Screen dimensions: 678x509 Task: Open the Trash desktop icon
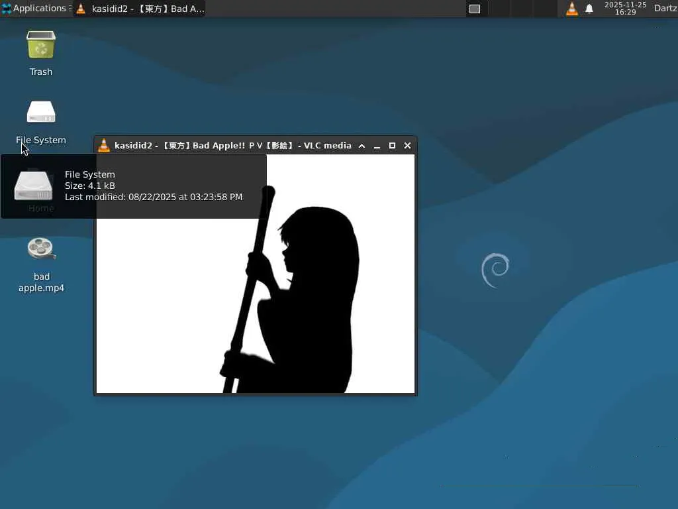coord(41,44)
